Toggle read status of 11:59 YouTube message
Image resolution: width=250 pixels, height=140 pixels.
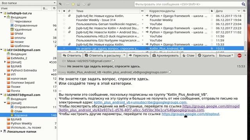(142, 40)
